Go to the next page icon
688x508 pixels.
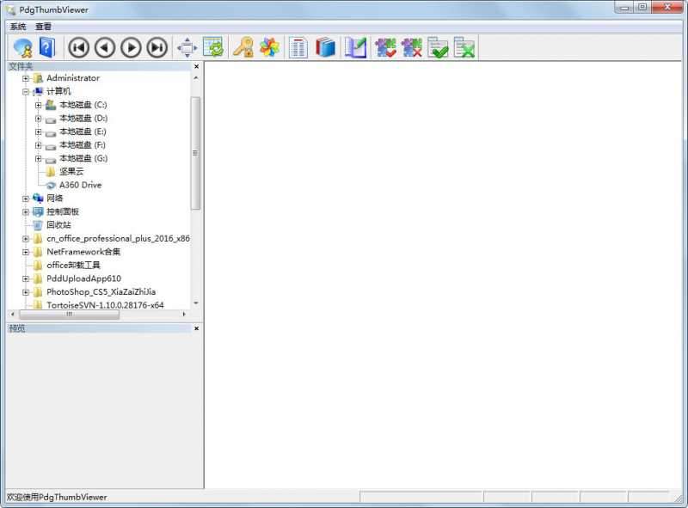(130, 49)
